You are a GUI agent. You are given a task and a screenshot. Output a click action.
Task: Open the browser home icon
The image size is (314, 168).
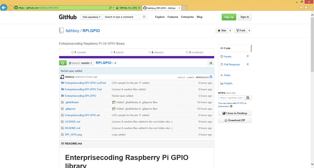[x=301, y=8]
